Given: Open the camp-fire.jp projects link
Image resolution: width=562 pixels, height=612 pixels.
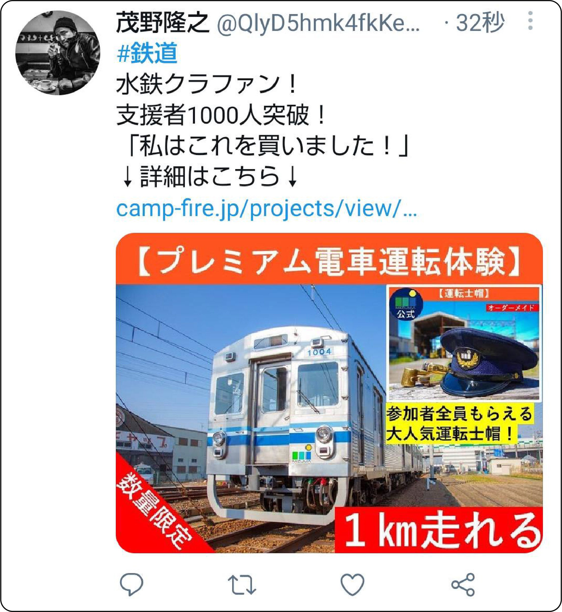Looking at the screenshot, I should (x=266, y=208).
